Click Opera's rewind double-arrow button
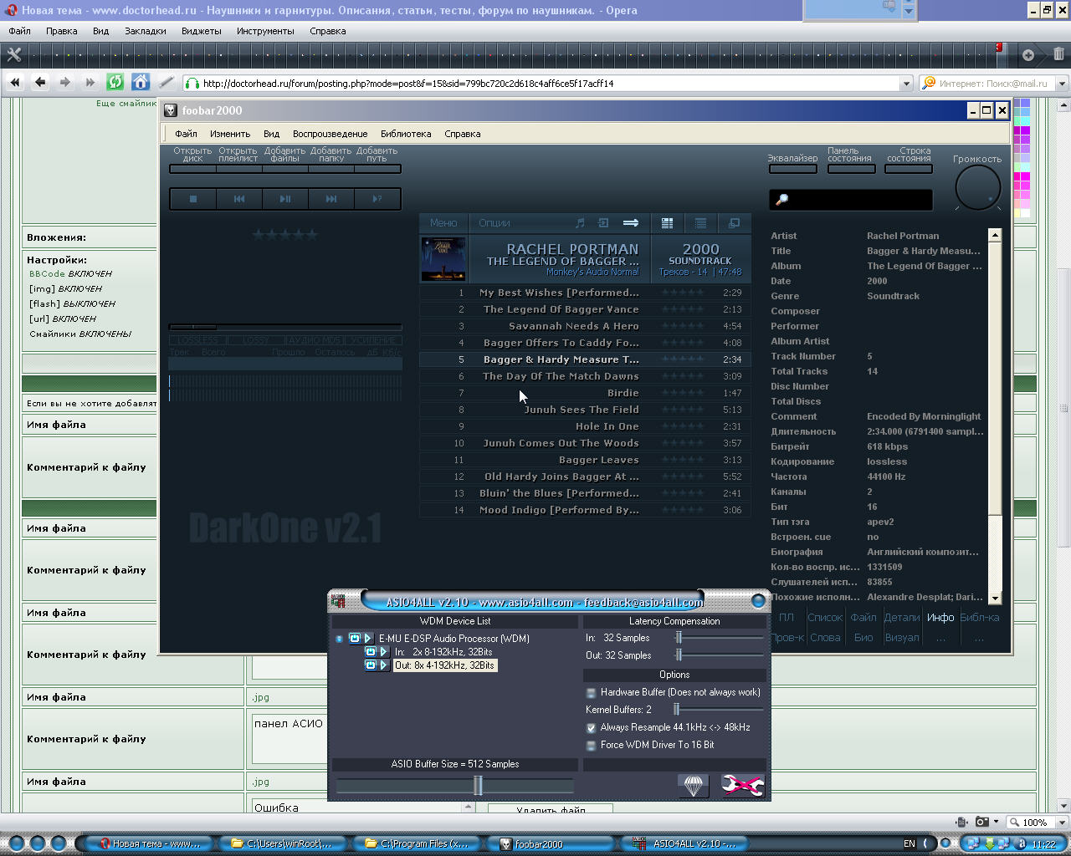This screenshot has height=856, width=1071. (14, 82)
